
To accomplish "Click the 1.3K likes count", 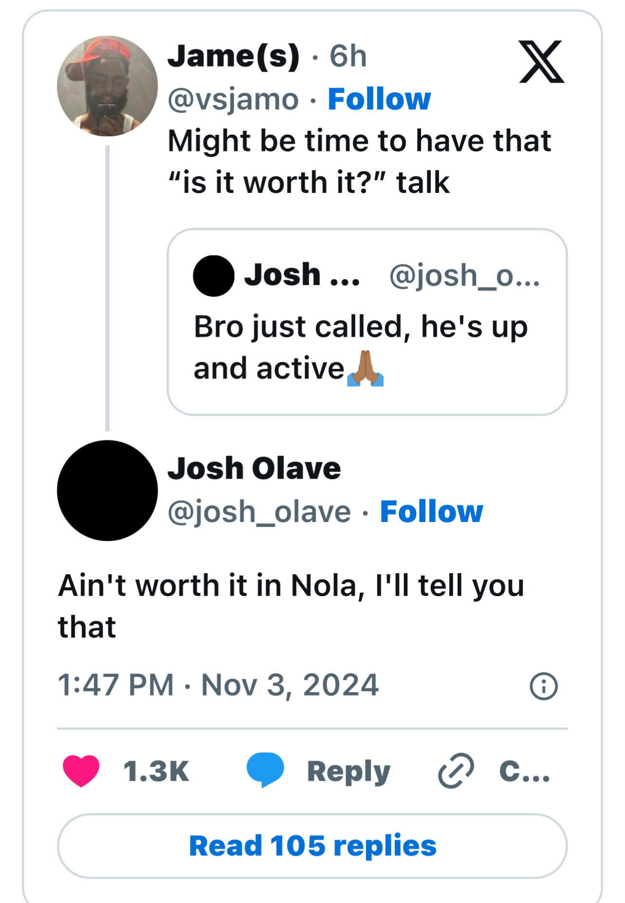I will 156,771.
